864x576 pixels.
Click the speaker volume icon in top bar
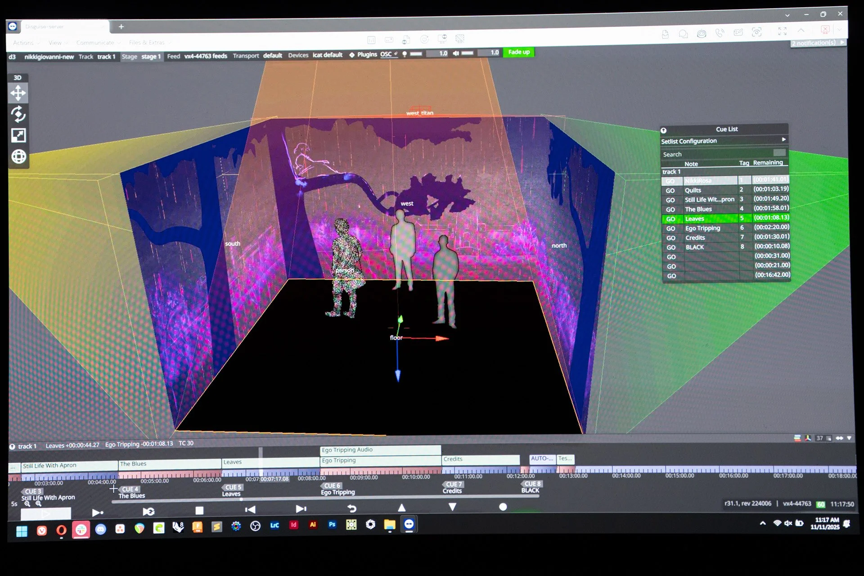pos(456,53)
